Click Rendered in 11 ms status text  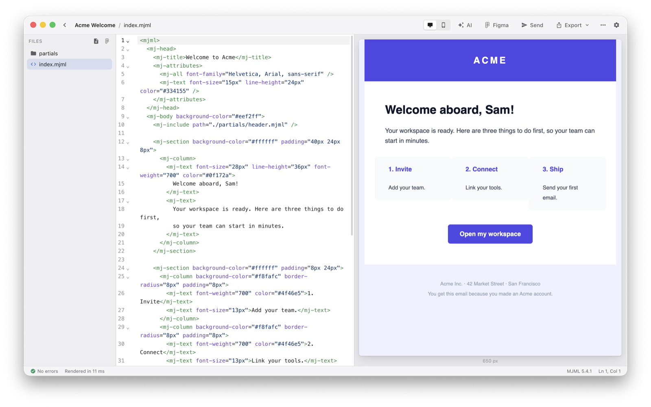click(85, 371)
